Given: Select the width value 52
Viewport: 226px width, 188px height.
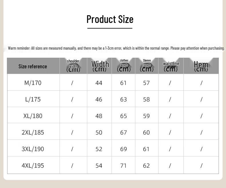Looking at the screenshot, I should (99, 149).
